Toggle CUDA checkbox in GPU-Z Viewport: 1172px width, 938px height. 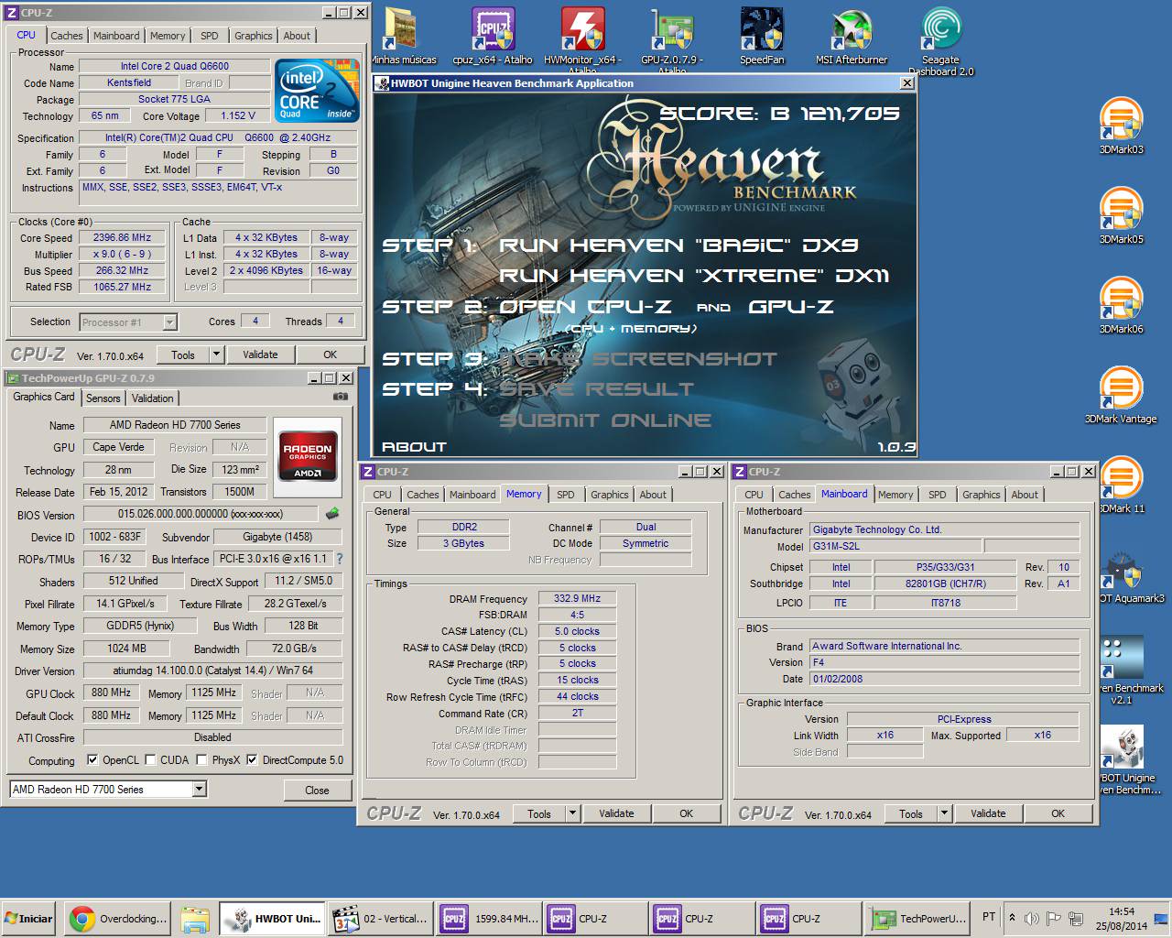pyautogui.click(x=150, y=760)
